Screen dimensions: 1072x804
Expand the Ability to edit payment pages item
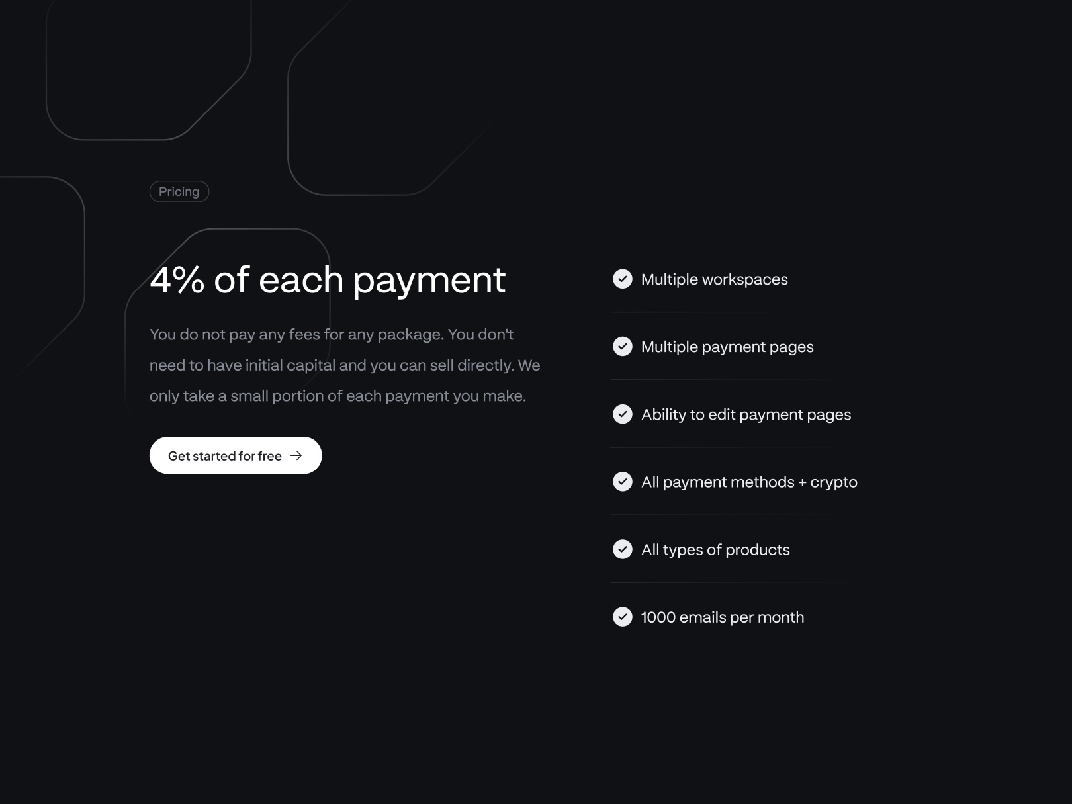pyautogui.click(x=746, y=414)
